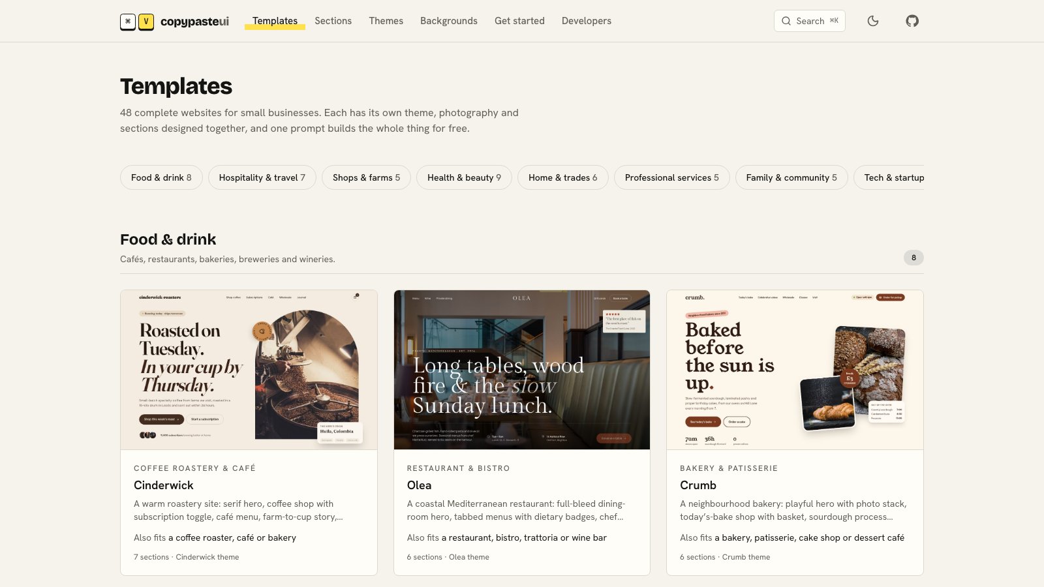Click the Crumb template title
This screenshot has width=1044, height=587.
coord(698,485)
